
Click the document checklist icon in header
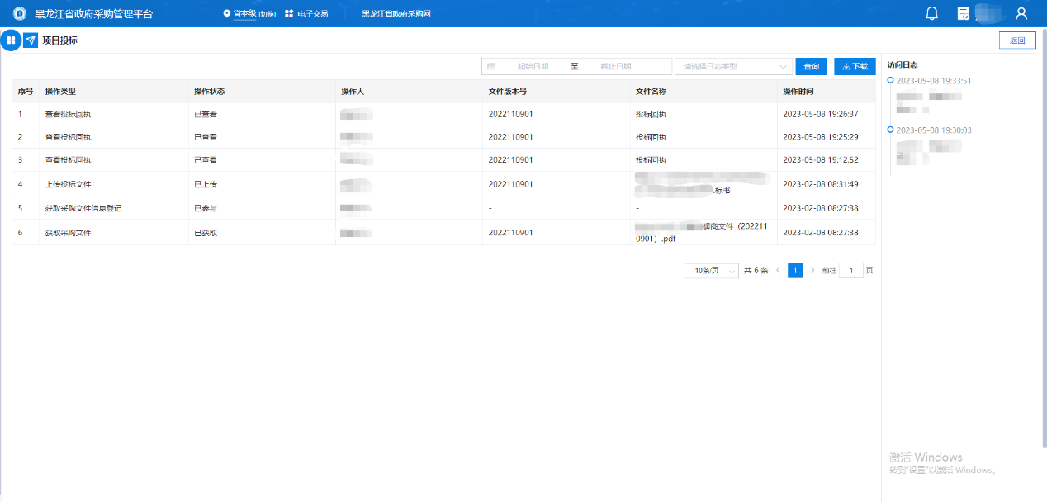coord(963,13)
